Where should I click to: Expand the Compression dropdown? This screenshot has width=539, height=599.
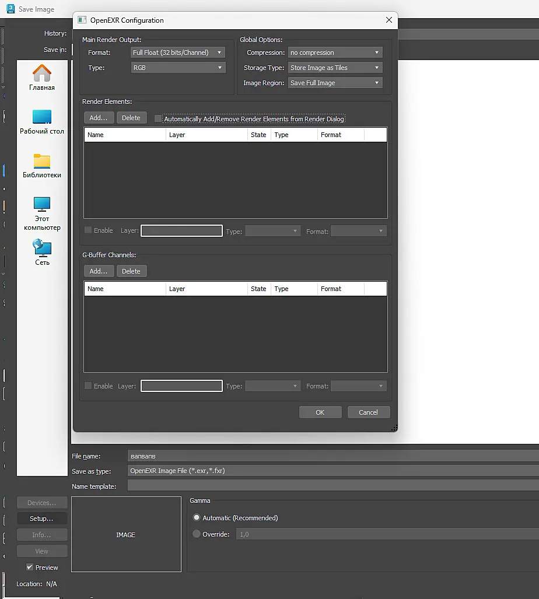[335, 52]
